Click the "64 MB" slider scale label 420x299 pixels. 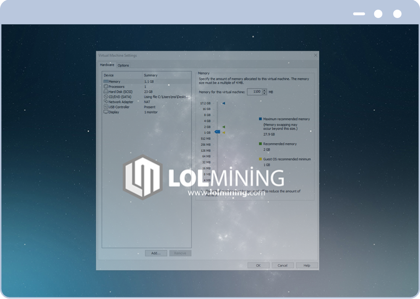(207, 156)
